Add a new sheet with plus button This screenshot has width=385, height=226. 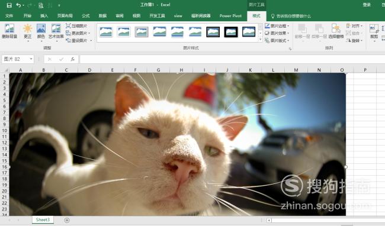67,220
